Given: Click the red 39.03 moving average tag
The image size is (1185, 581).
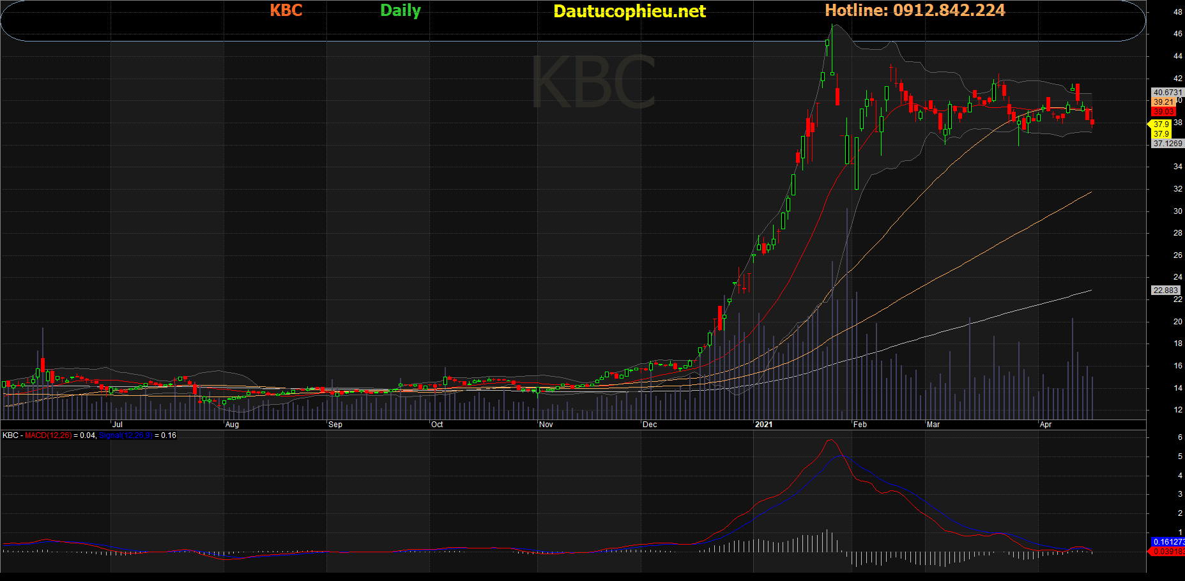Looking at the screenshot, I should click(1163, 112).
